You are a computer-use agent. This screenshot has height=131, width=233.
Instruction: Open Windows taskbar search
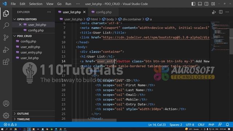pos(7,129)
